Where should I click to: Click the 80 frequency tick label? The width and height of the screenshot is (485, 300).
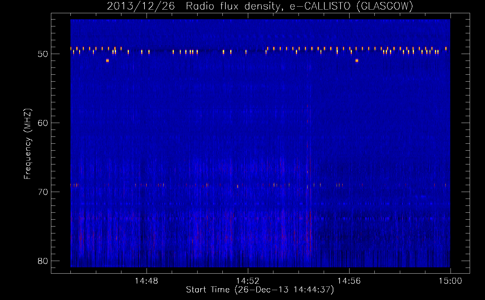tap(43, 261)
